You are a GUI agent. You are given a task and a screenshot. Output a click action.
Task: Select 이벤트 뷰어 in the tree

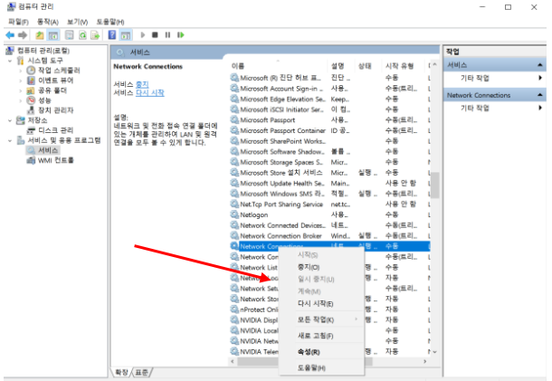pyautogui.click(x=55, y=81)
